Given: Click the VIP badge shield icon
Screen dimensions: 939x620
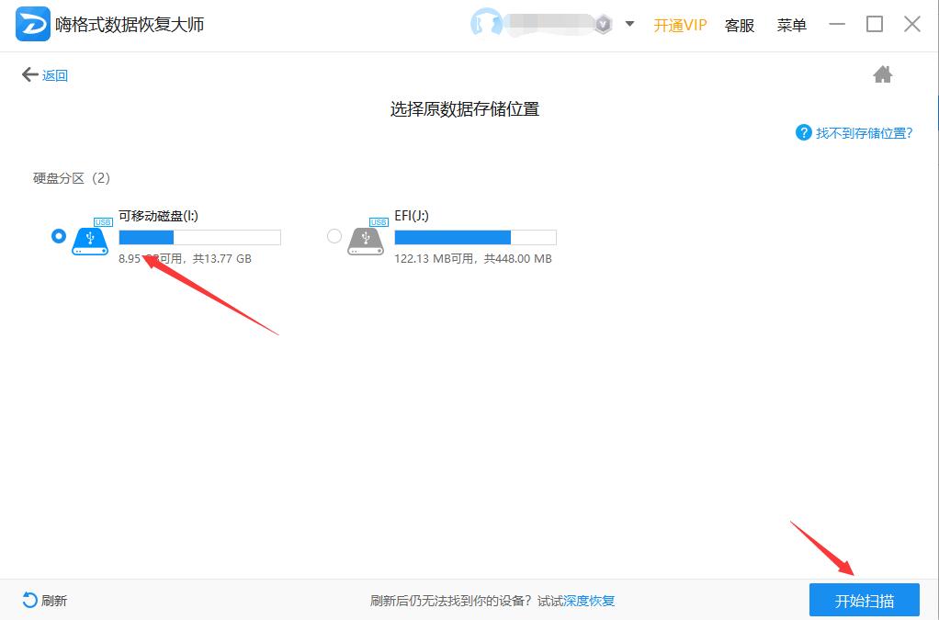Looking at the screenshot, I should click(x=603, y=25).
